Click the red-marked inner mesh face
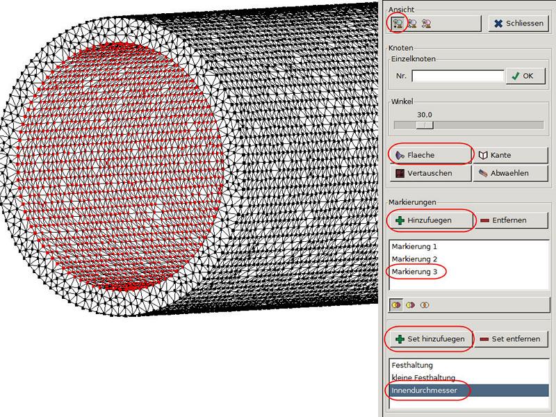This screenshot has height=417, width=556. (x=120, y=167)
